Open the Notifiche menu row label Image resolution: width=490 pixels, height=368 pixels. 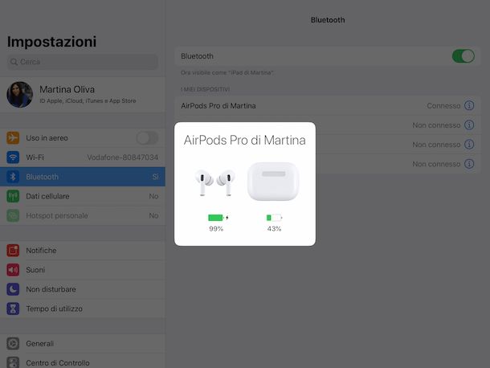[41, 251]
